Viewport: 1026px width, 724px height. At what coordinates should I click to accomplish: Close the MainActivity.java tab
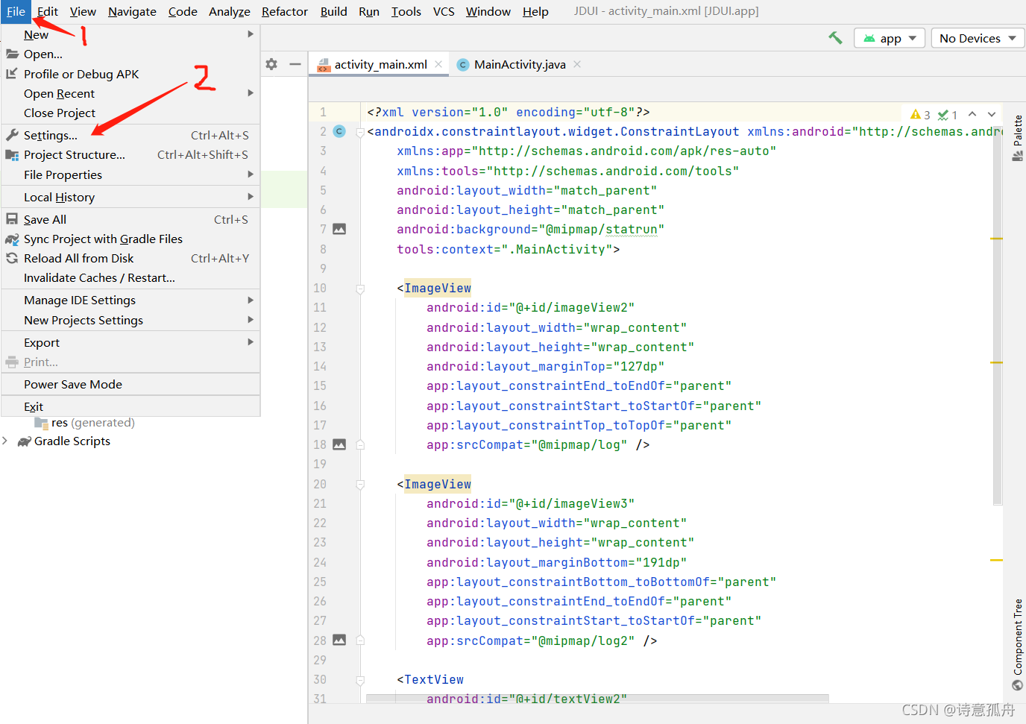577,64
